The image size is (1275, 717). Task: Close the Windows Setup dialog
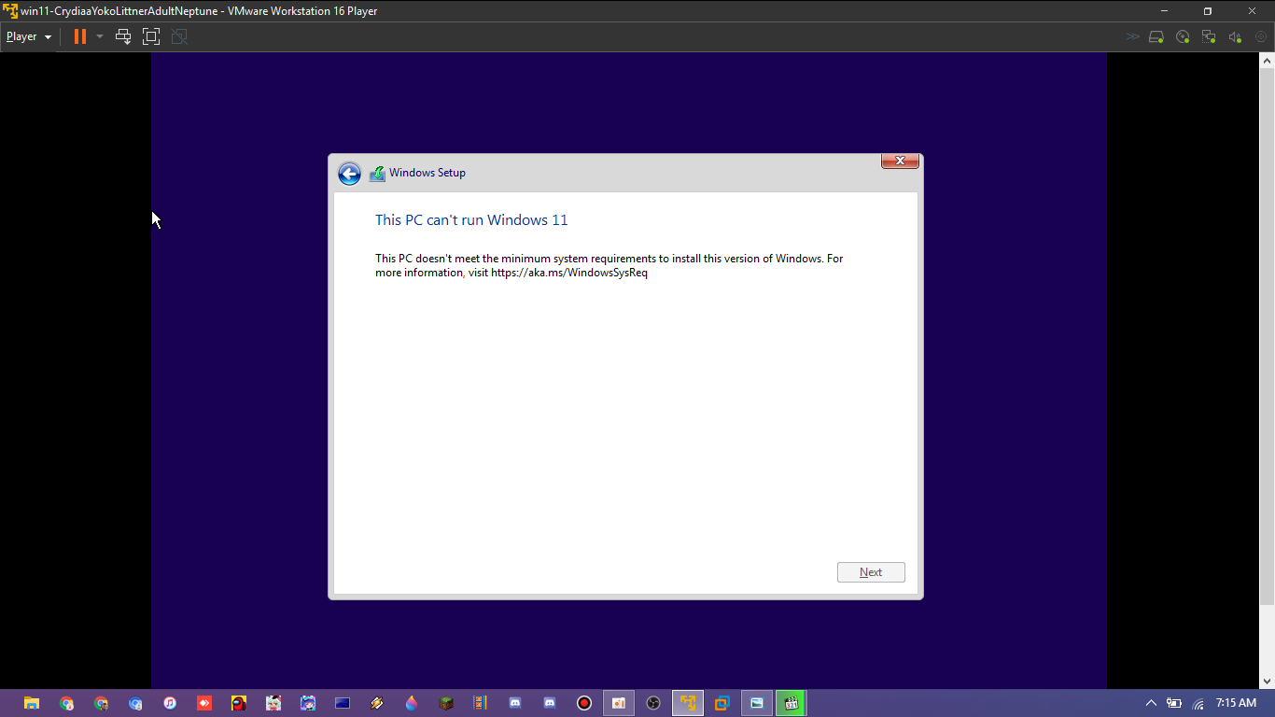pyautogui.click(x=900, y=161)
